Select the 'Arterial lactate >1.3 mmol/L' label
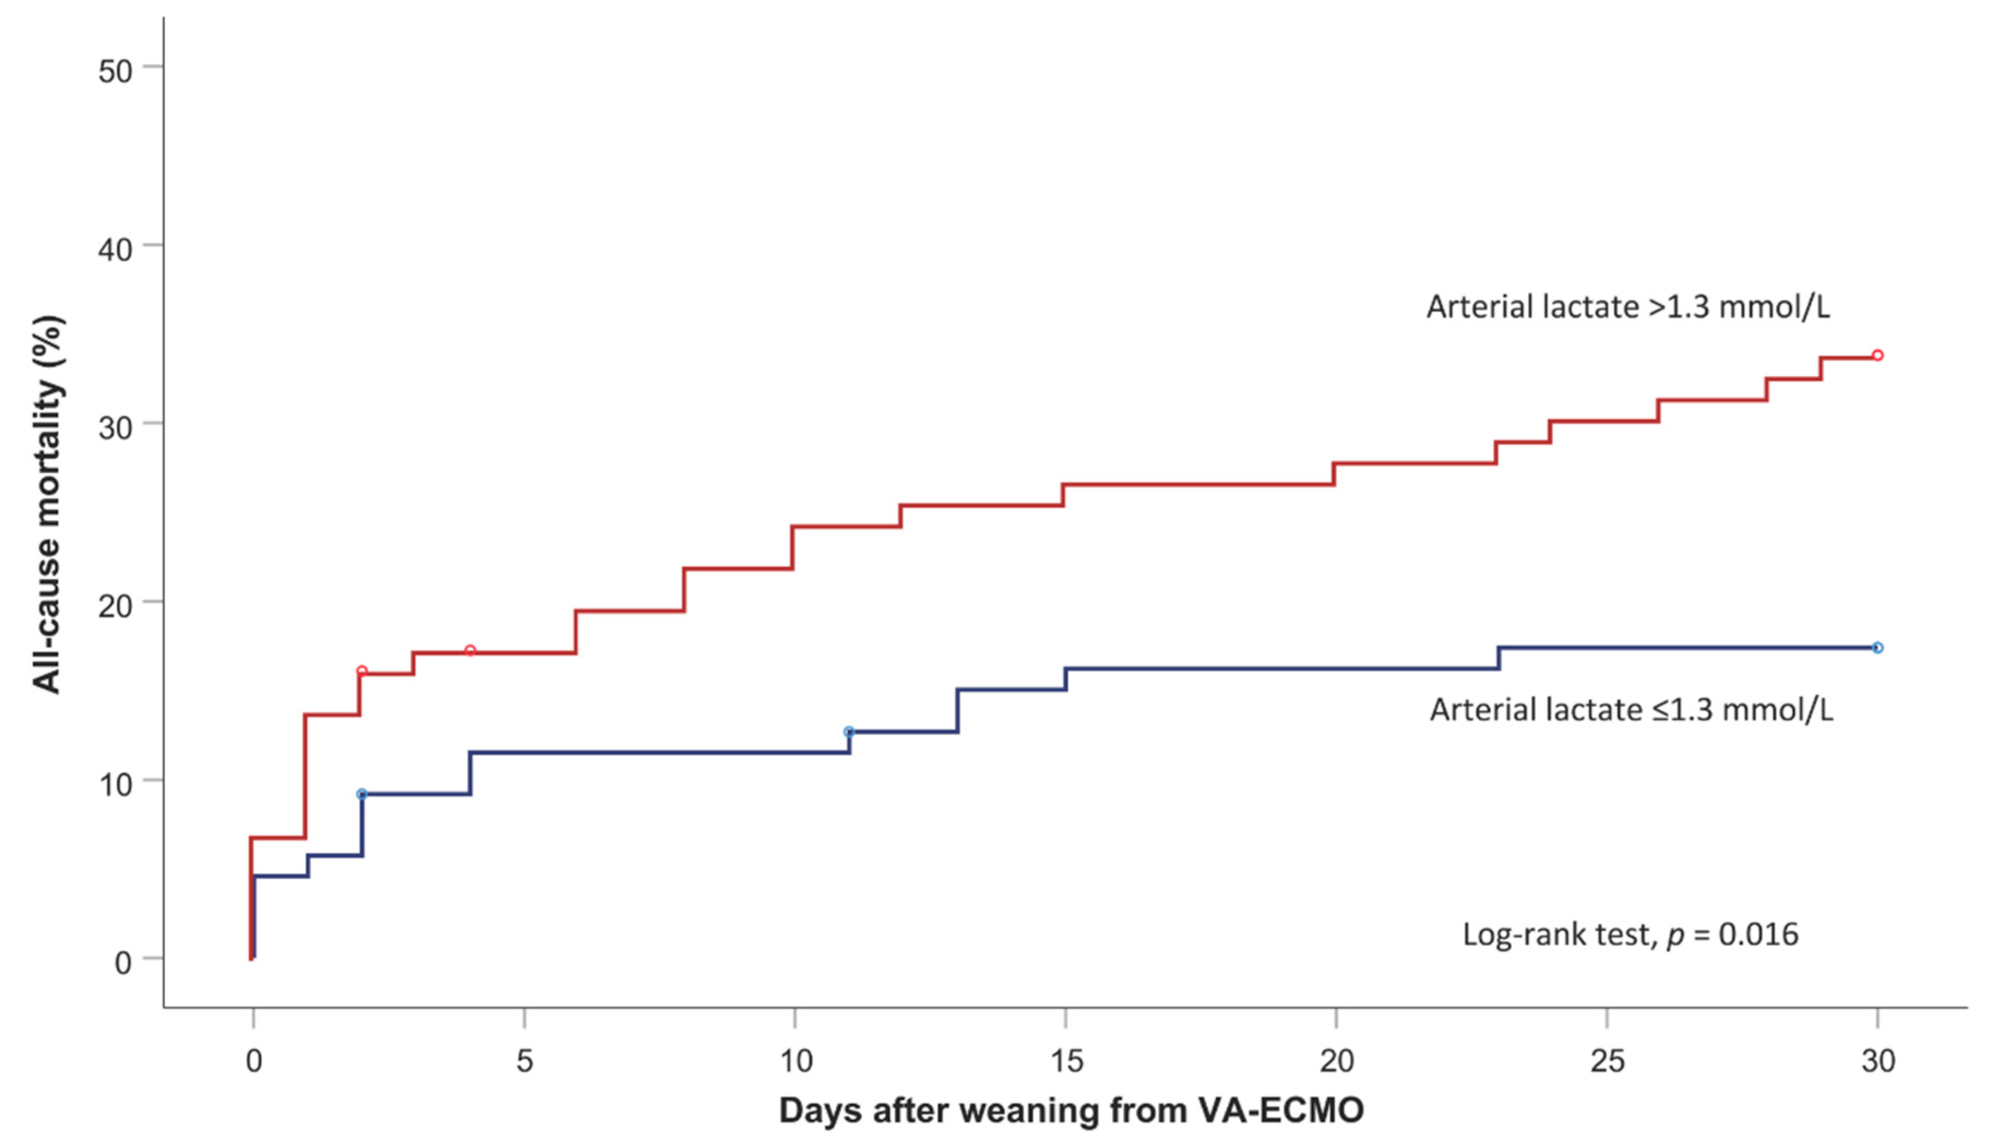The image size is (1993, 1148). [1628, 306]
